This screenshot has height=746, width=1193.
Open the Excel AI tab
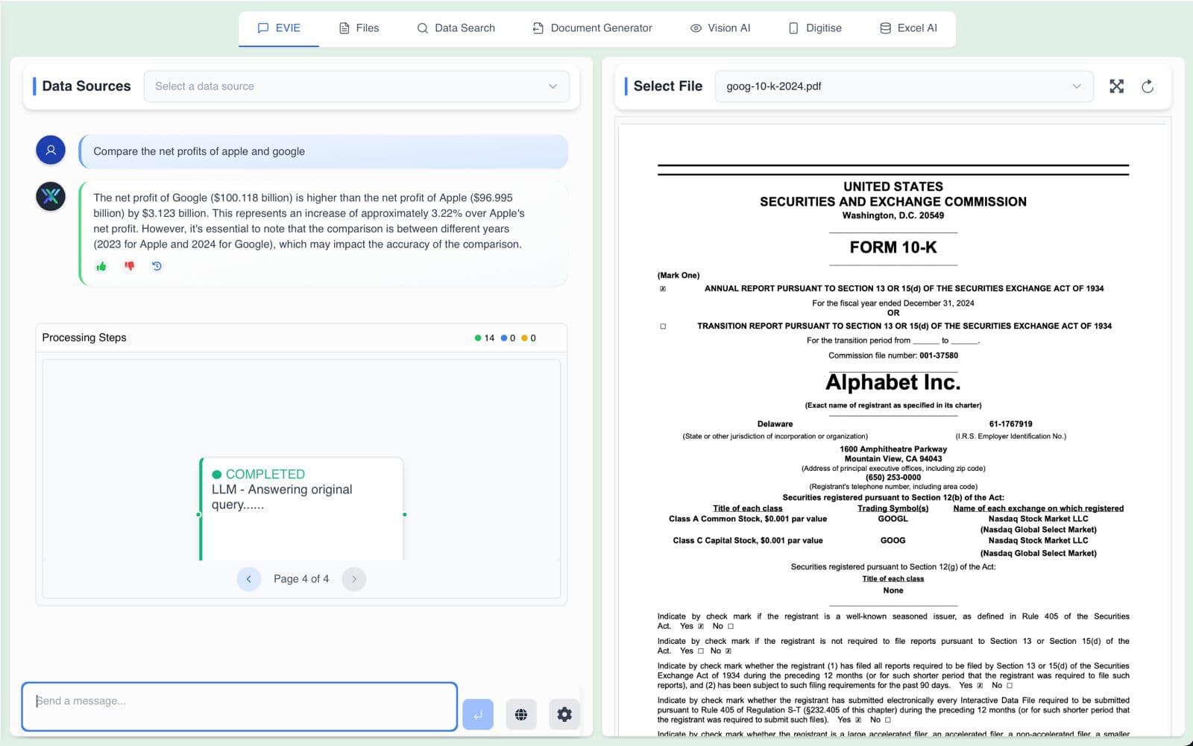click(x=908, y=28)
